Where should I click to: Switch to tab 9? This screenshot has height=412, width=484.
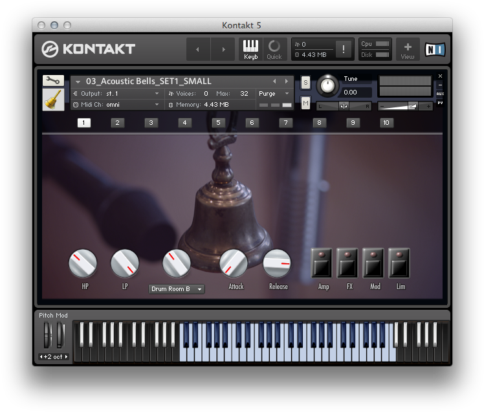pos(353,123)
